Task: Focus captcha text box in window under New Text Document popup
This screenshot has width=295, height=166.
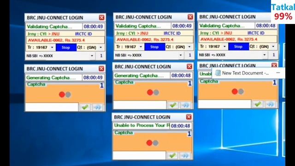Action: click(224, 104)
